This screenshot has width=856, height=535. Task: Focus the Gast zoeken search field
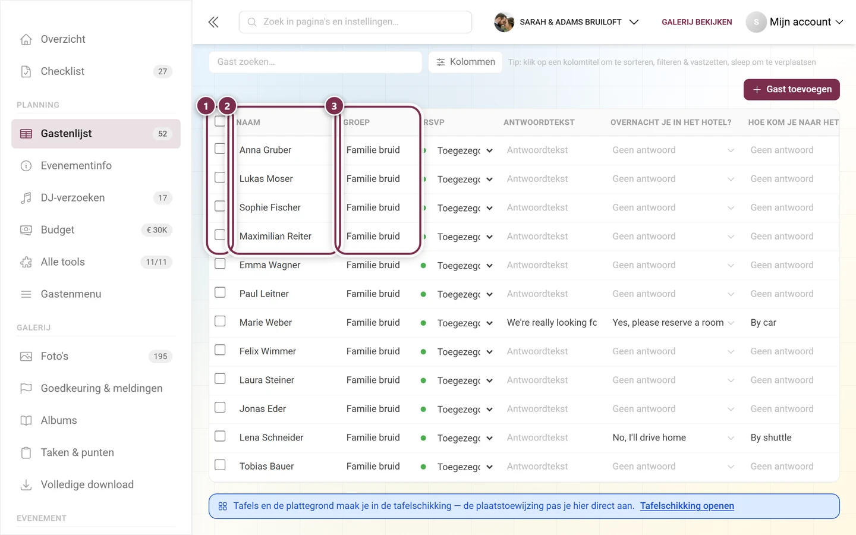[316, 62]
